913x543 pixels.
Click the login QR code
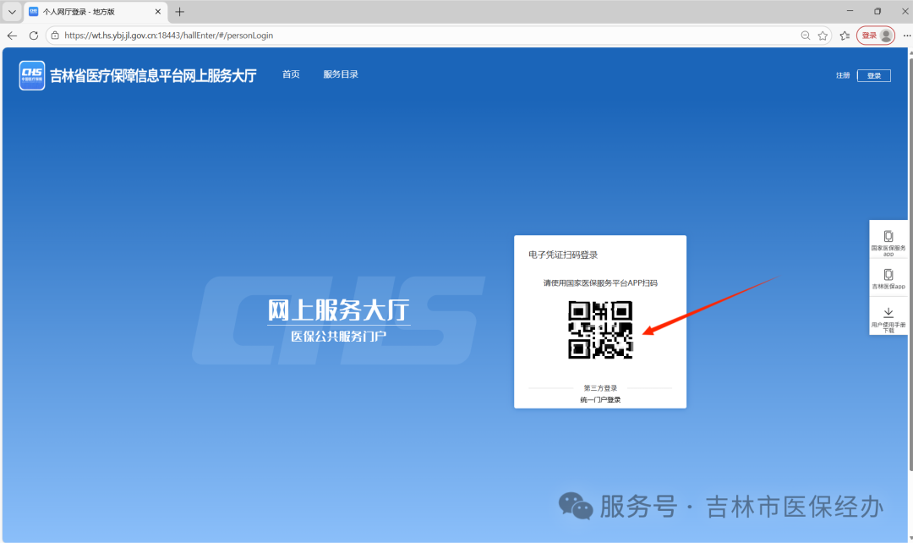tap(600, 330)
